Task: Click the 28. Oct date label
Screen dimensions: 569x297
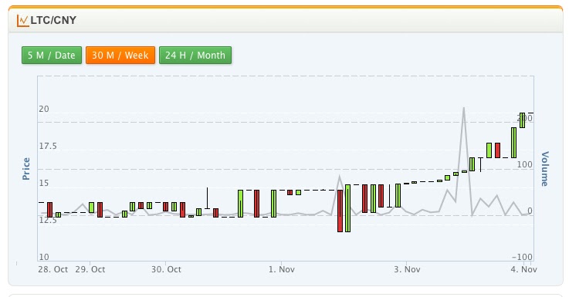Action: click(53, 269)
